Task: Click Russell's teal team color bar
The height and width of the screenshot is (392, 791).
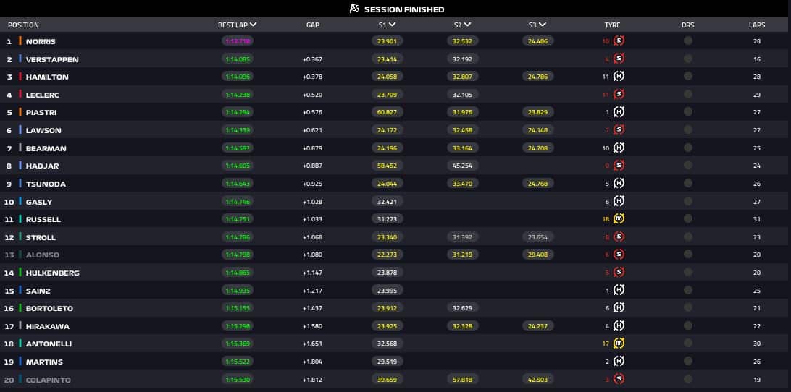Action: tap(20, 218)
